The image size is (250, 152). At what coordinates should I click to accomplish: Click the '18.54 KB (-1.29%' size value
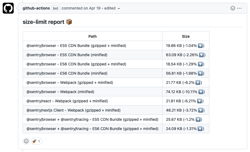181,64
